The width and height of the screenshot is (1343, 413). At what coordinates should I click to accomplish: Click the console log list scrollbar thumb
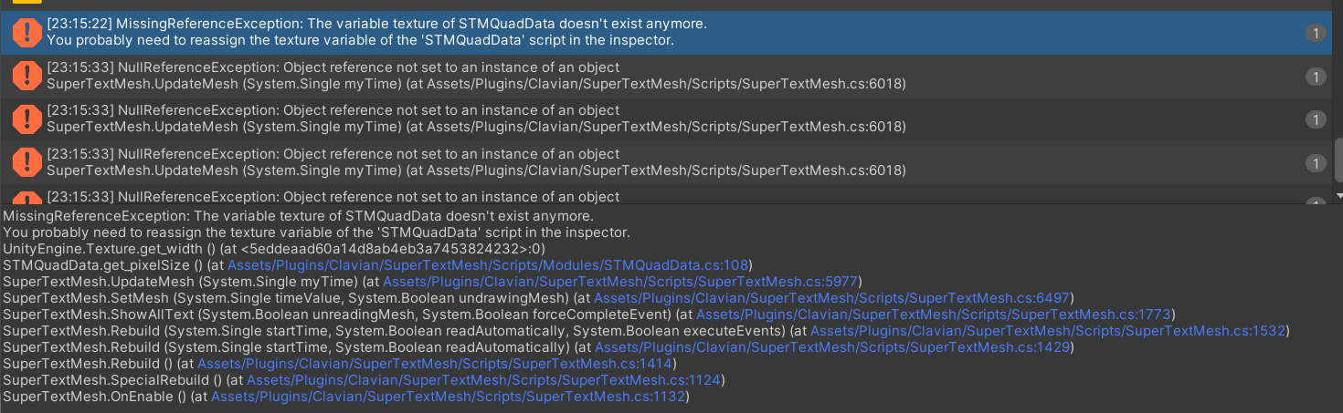(x=1338, y=161)
